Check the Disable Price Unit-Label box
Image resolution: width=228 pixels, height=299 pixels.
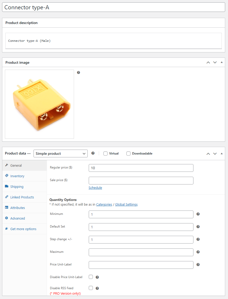coord(91,277)
